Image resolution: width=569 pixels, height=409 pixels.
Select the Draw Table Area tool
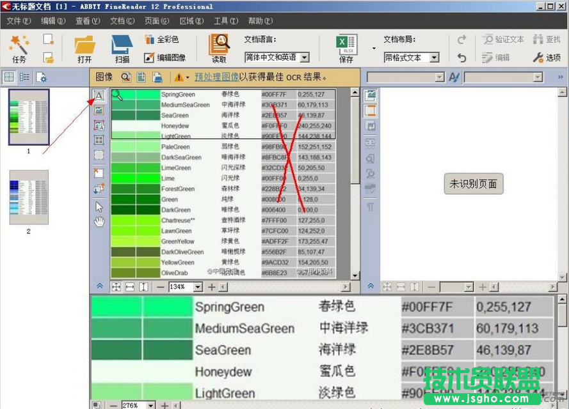coord(99,141)
